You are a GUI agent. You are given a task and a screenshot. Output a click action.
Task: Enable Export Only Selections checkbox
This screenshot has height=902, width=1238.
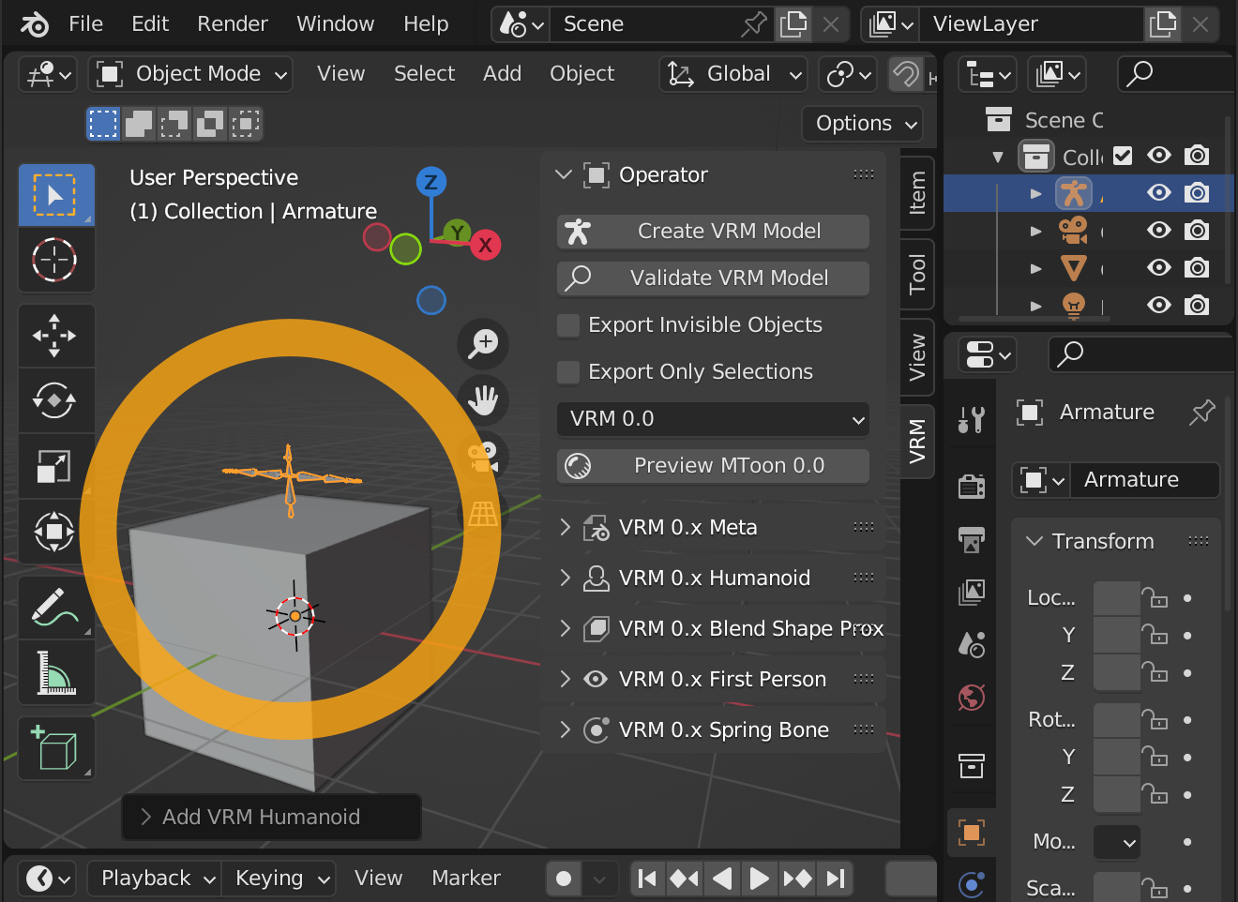(x=568, y=372)
